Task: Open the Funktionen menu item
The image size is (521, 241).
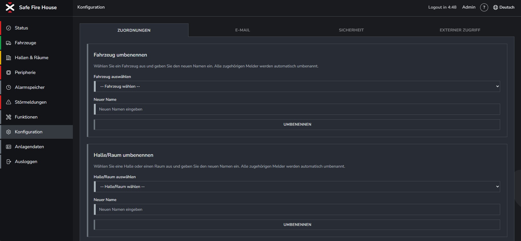Action: pos(37,117)
